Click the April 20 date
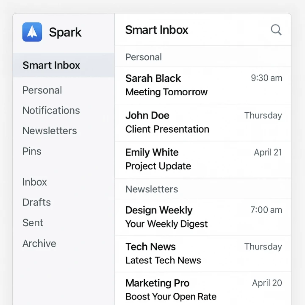The image size is (305, 305). click(x=267, y=283)
